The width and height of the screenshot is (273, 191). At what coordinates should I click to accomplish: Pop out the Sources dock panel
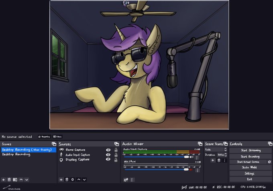point(116,144)
